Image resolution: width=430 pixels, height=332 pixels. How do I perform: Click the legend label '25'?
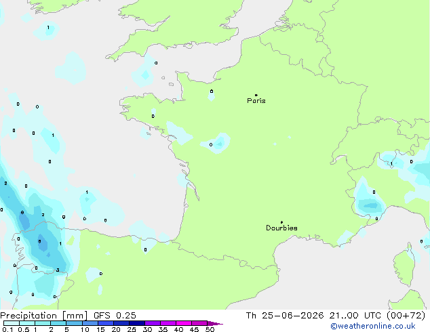[x=132, y=329]
